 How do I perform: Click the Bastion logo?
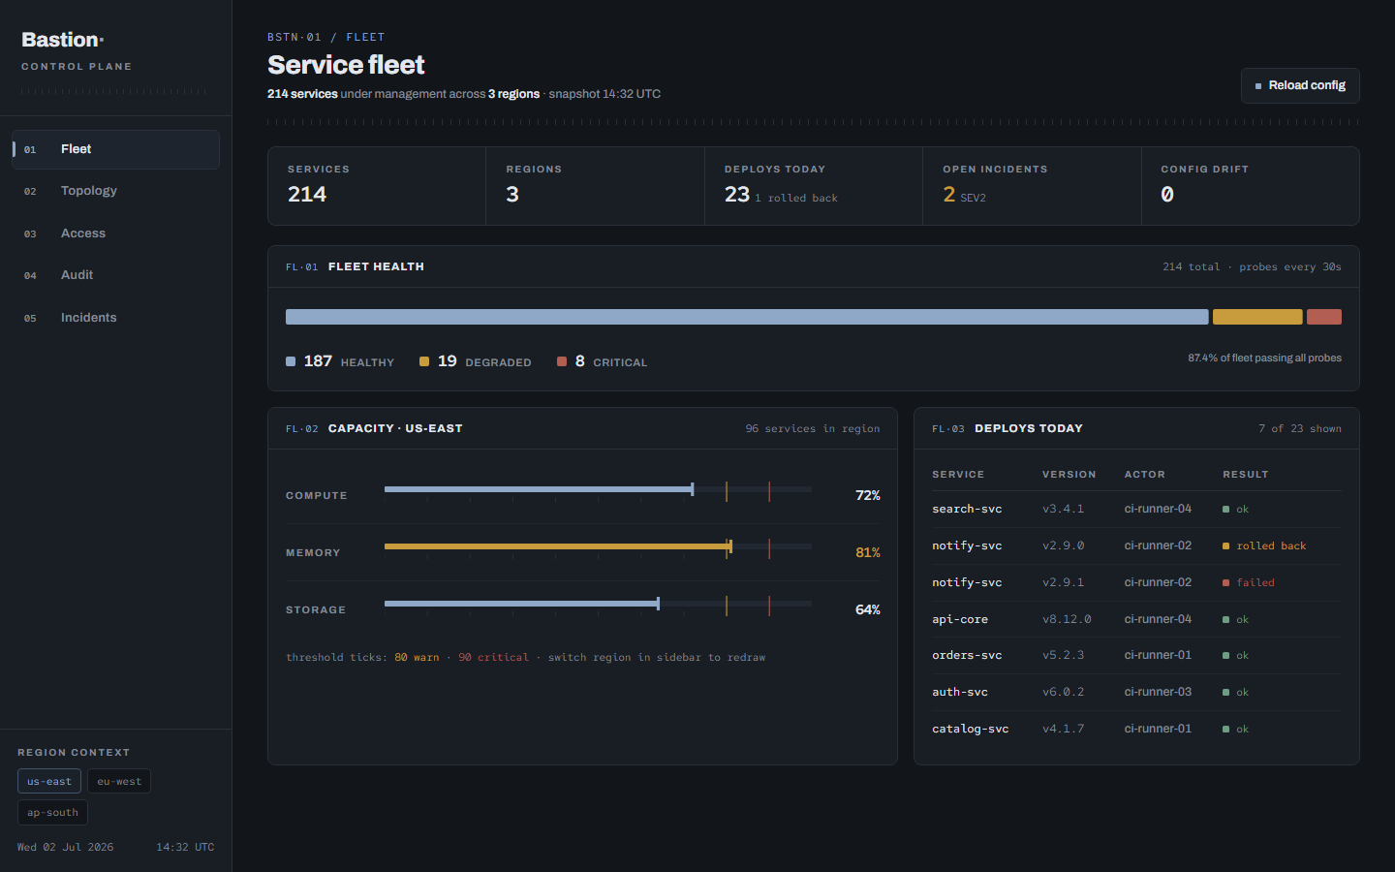coord(63,40)
